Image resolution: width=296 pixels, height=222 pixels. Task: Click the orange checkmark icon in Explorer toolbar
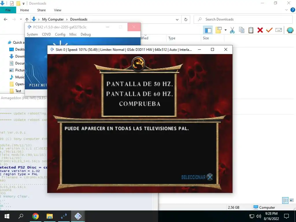tap(269, 30)
